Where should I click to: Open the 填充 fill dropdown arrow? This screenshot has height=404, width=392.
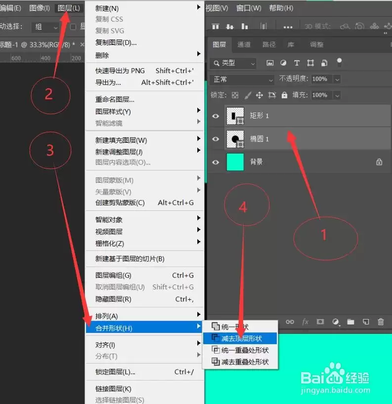[x=337, y=96]
